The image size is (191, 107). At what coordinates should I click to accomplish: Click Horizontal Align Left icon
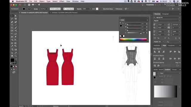155,52
